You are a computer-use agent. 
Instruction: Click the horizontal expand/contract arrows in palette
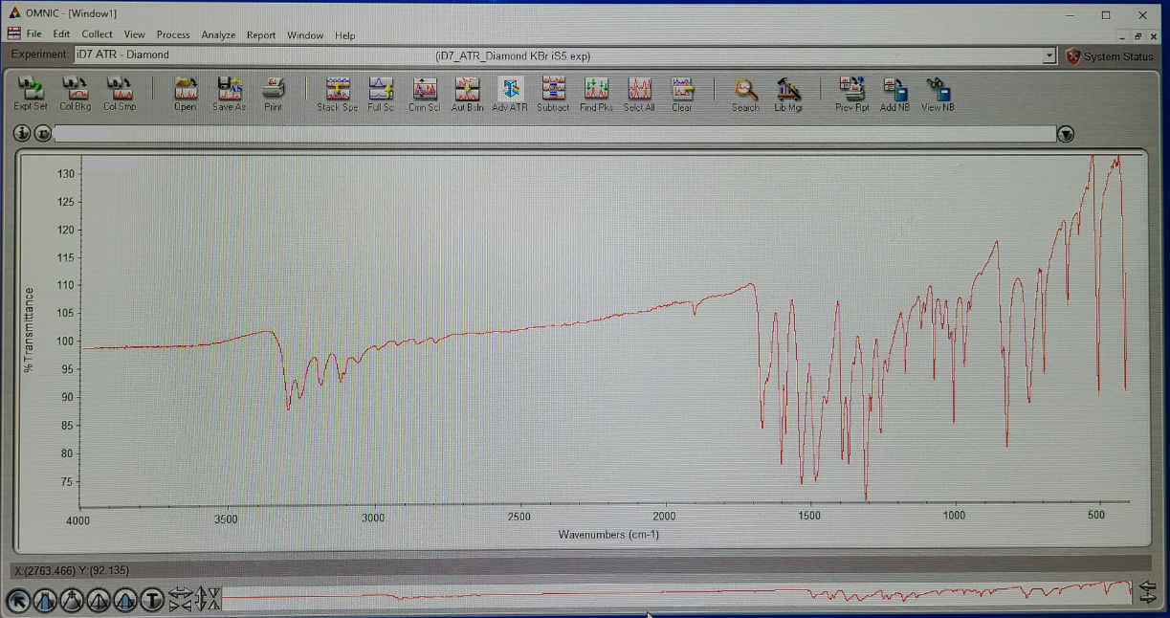(180, 600)
